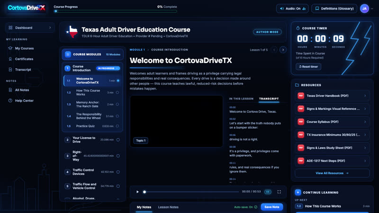Follow the View All Resources link
379x213 pixels.
(x=332, y=173)
